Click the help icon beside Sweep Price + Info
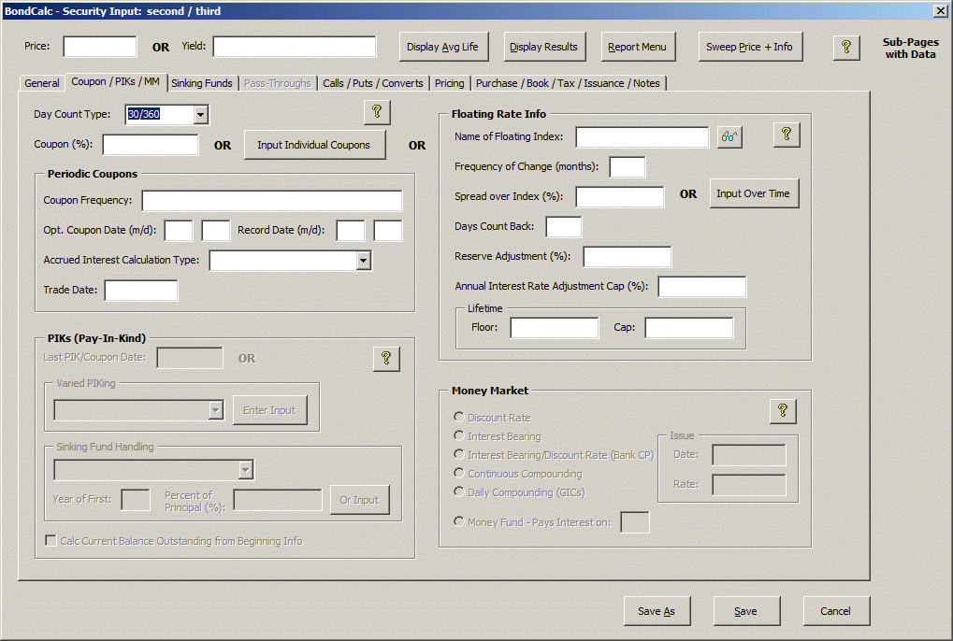Screen dimensions: 953x641 click(x=845, y=47)
